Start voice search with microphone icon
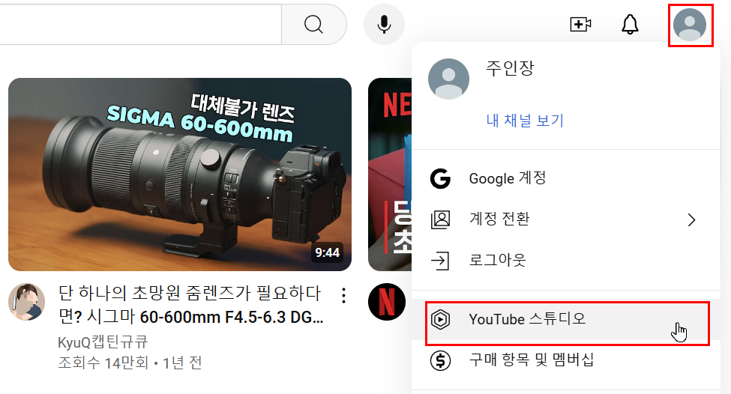The image size is (731, 394). 384,24
